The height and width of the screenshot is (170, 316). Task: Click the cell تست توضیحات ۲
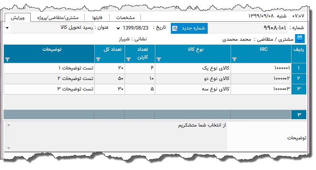click(x=49, y=78)
